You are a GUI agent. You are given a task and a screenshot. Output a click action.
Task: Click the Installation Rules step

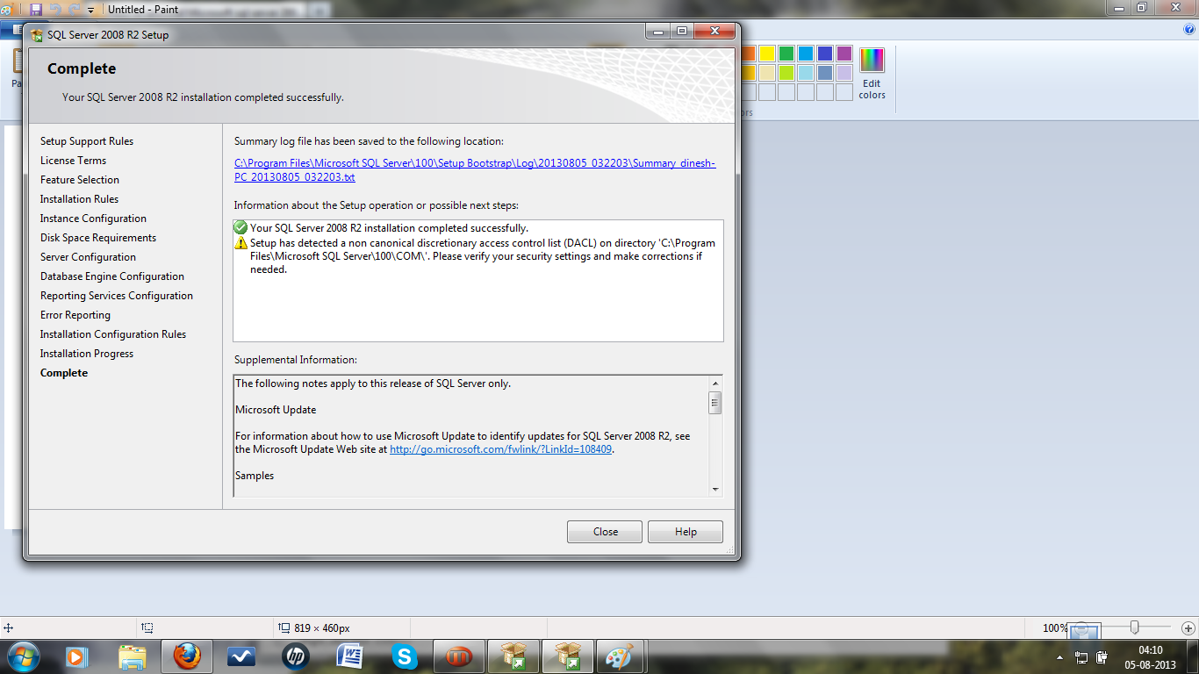[x=79, y=199]
